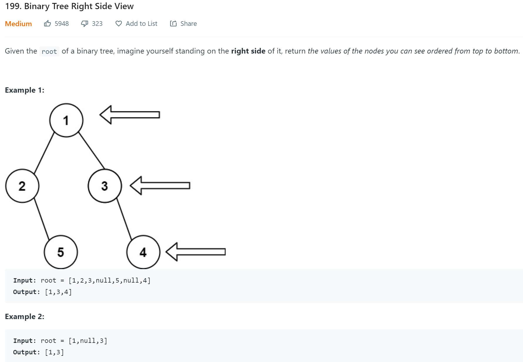Click Example 1 input line text
The height and width of the screenshot is (362, 523).
coord(82,281)
